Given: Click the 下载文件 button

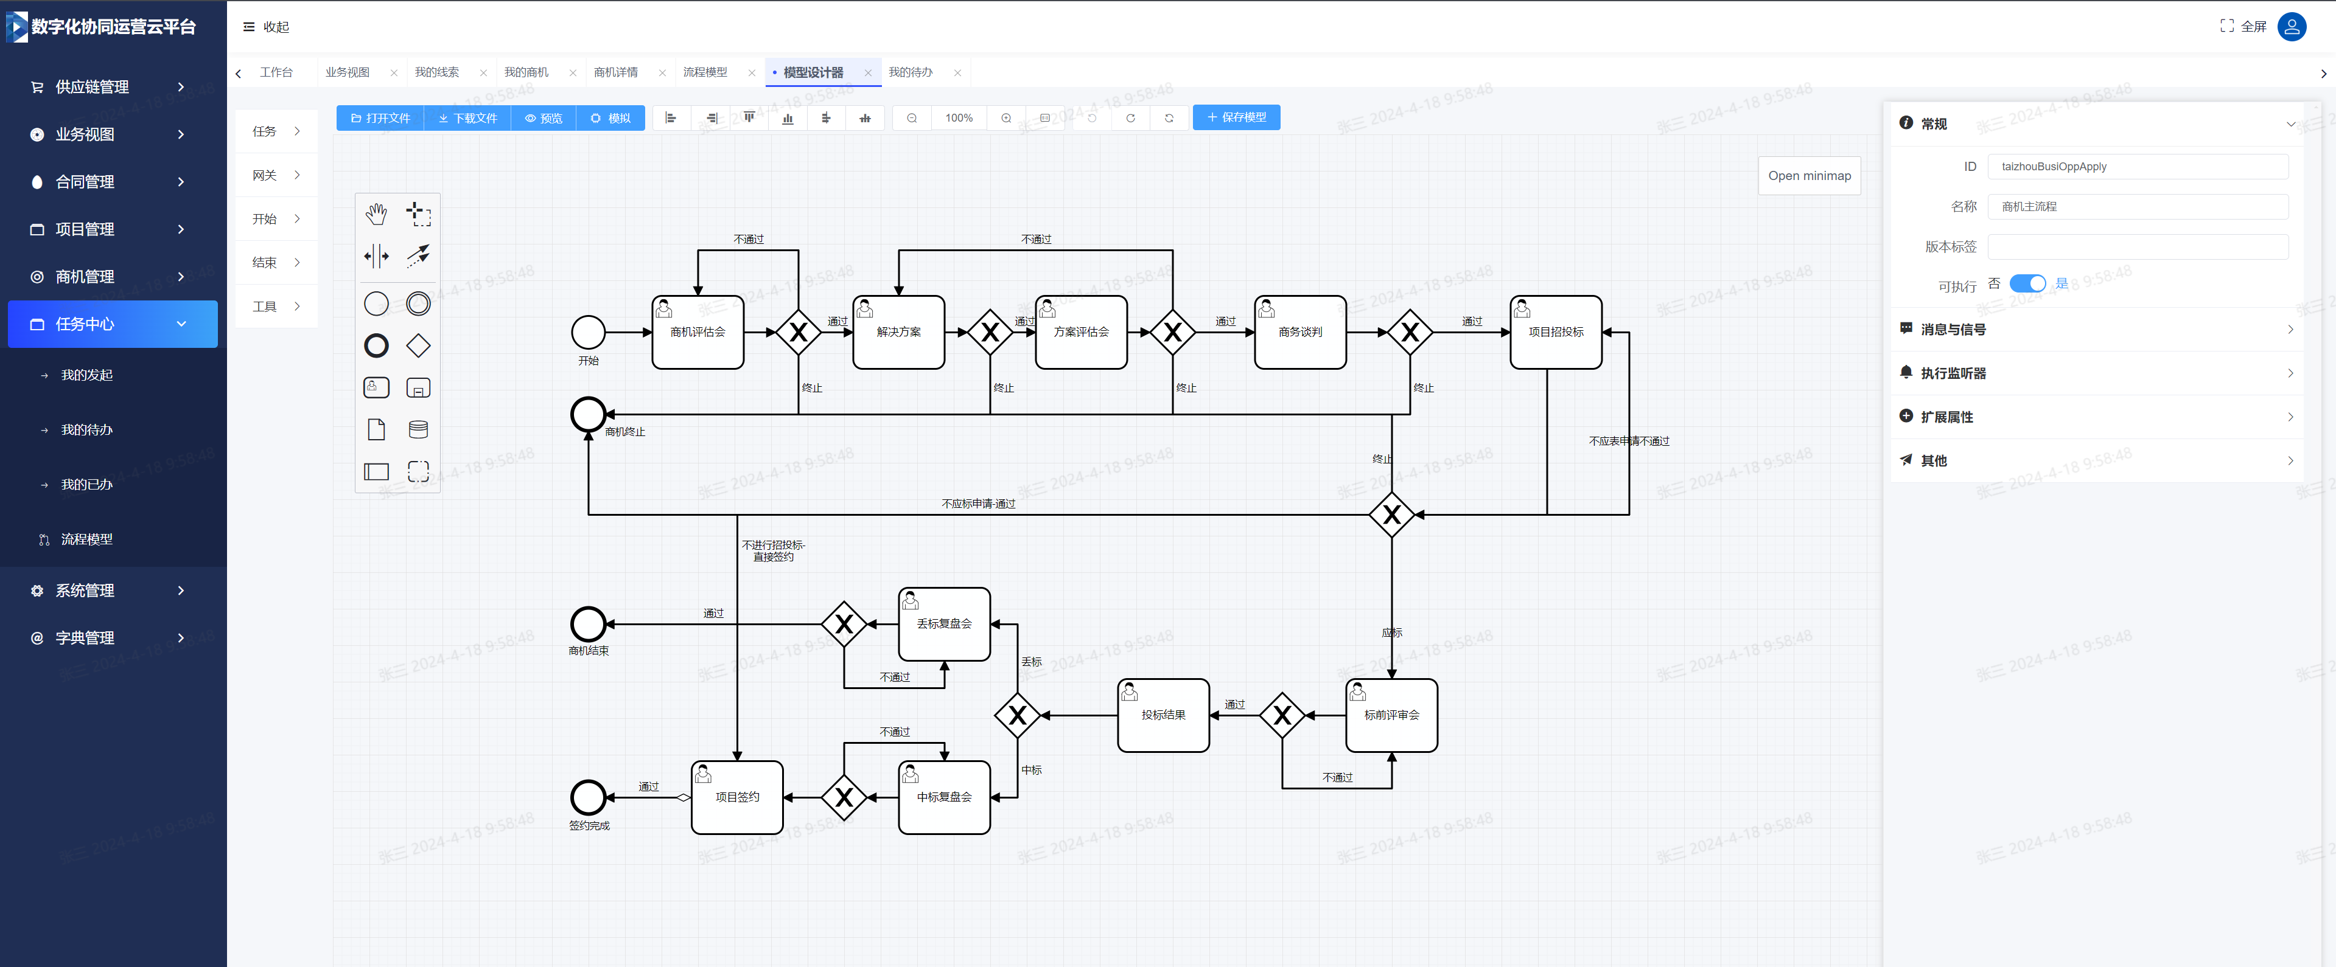Looking at the screenshot, I should [x=467, y=118].
